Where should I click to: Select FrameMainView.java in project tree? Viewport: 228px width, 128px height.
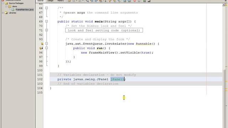(x=25, y=10)
